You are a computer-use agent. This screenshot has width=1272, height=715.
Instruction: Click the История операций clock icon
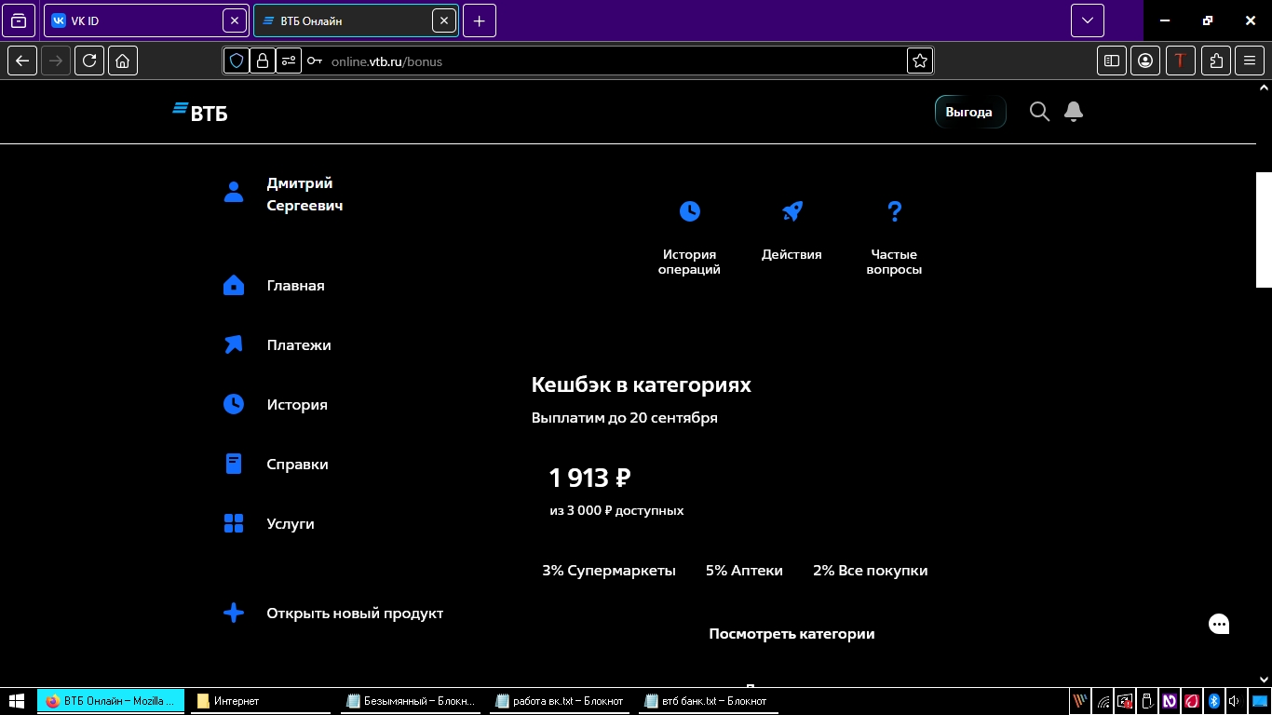689,211
